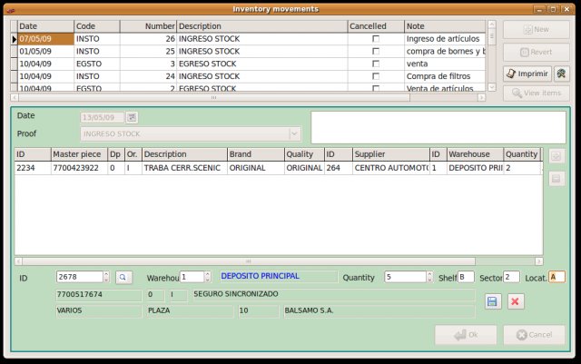Click the remove item icon beside the items grid
Viewport: 581px width, 364px height.
click(556, 179)
